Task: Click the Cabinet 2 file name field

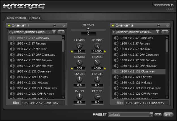Action: coord(147,103)
